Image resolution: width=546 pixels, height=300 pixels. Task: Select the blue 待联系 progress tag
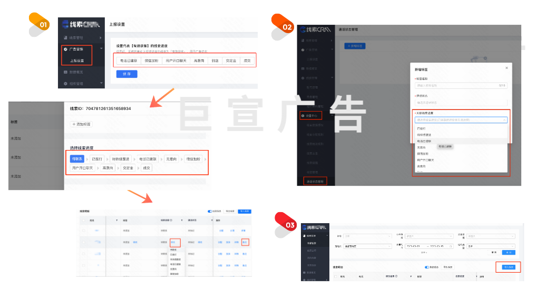(x=77, y=159)
